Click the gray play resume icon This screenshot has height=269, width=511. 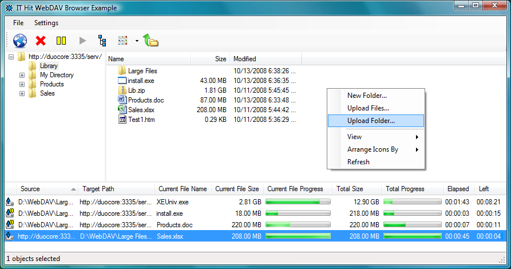(82, 41)
